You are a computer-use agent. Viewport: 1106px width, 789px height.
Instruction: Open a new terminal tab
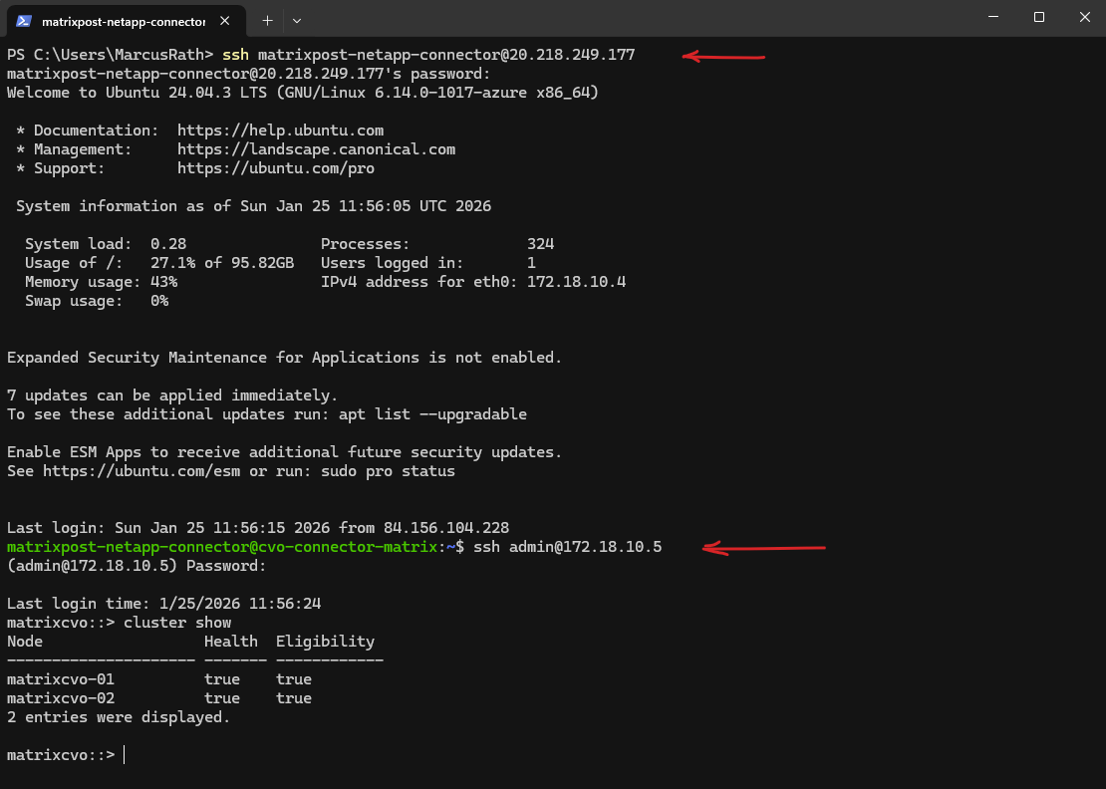click(267, 20)
